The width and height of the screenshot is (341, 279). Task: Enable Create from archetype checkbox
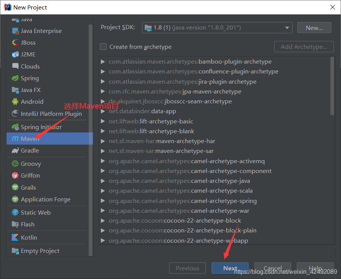pos(103,47)
